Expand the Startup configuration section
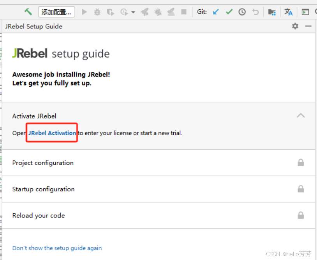The height and width of the screenshot is (260, 317). click(x=158, y=189)
